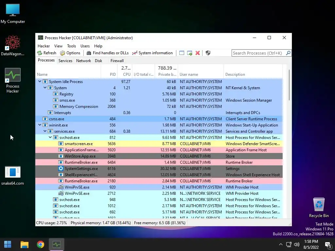Select the Registry process row

159,94
